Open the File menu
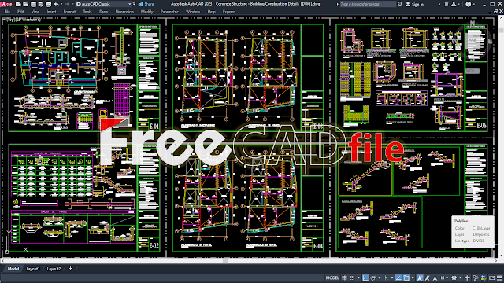Screen dimensions: 504x283 pos(7,12)
